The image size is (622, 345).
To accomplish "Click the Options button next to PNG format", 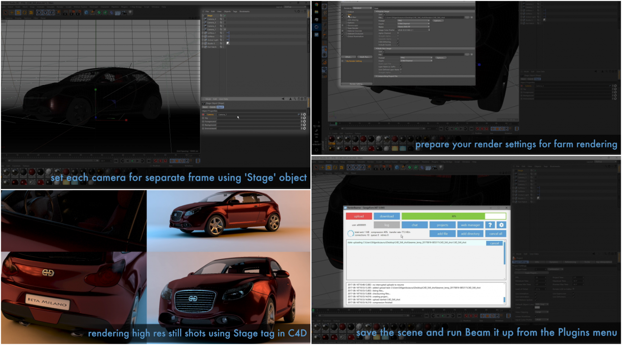I will point(438,21).
